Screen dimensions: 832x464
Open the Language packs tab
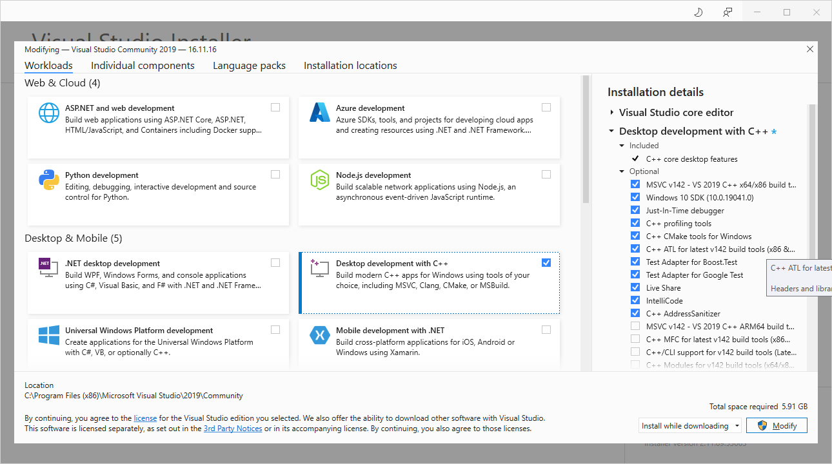point(249,66)
